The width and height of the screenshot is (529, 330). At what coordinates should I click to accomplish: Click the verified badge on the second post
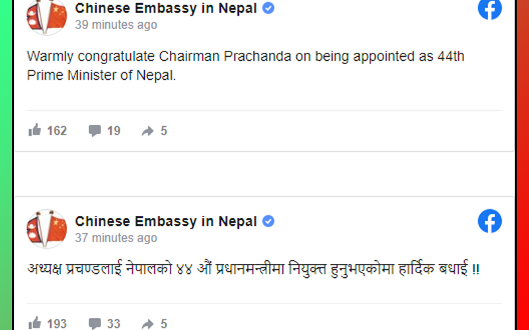click(x=268, y=221)
